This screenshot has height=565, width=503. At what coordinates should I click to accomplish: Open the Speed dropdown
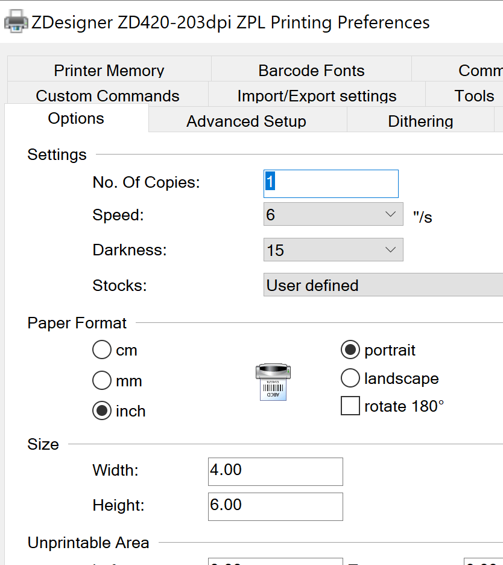pyautogui.click(x=333, y=214)
